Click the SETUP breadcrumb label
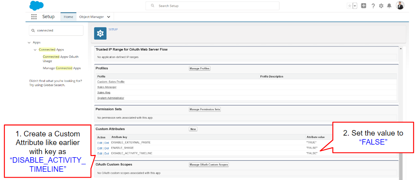This screenshot has width=420, height=180. 113,29
